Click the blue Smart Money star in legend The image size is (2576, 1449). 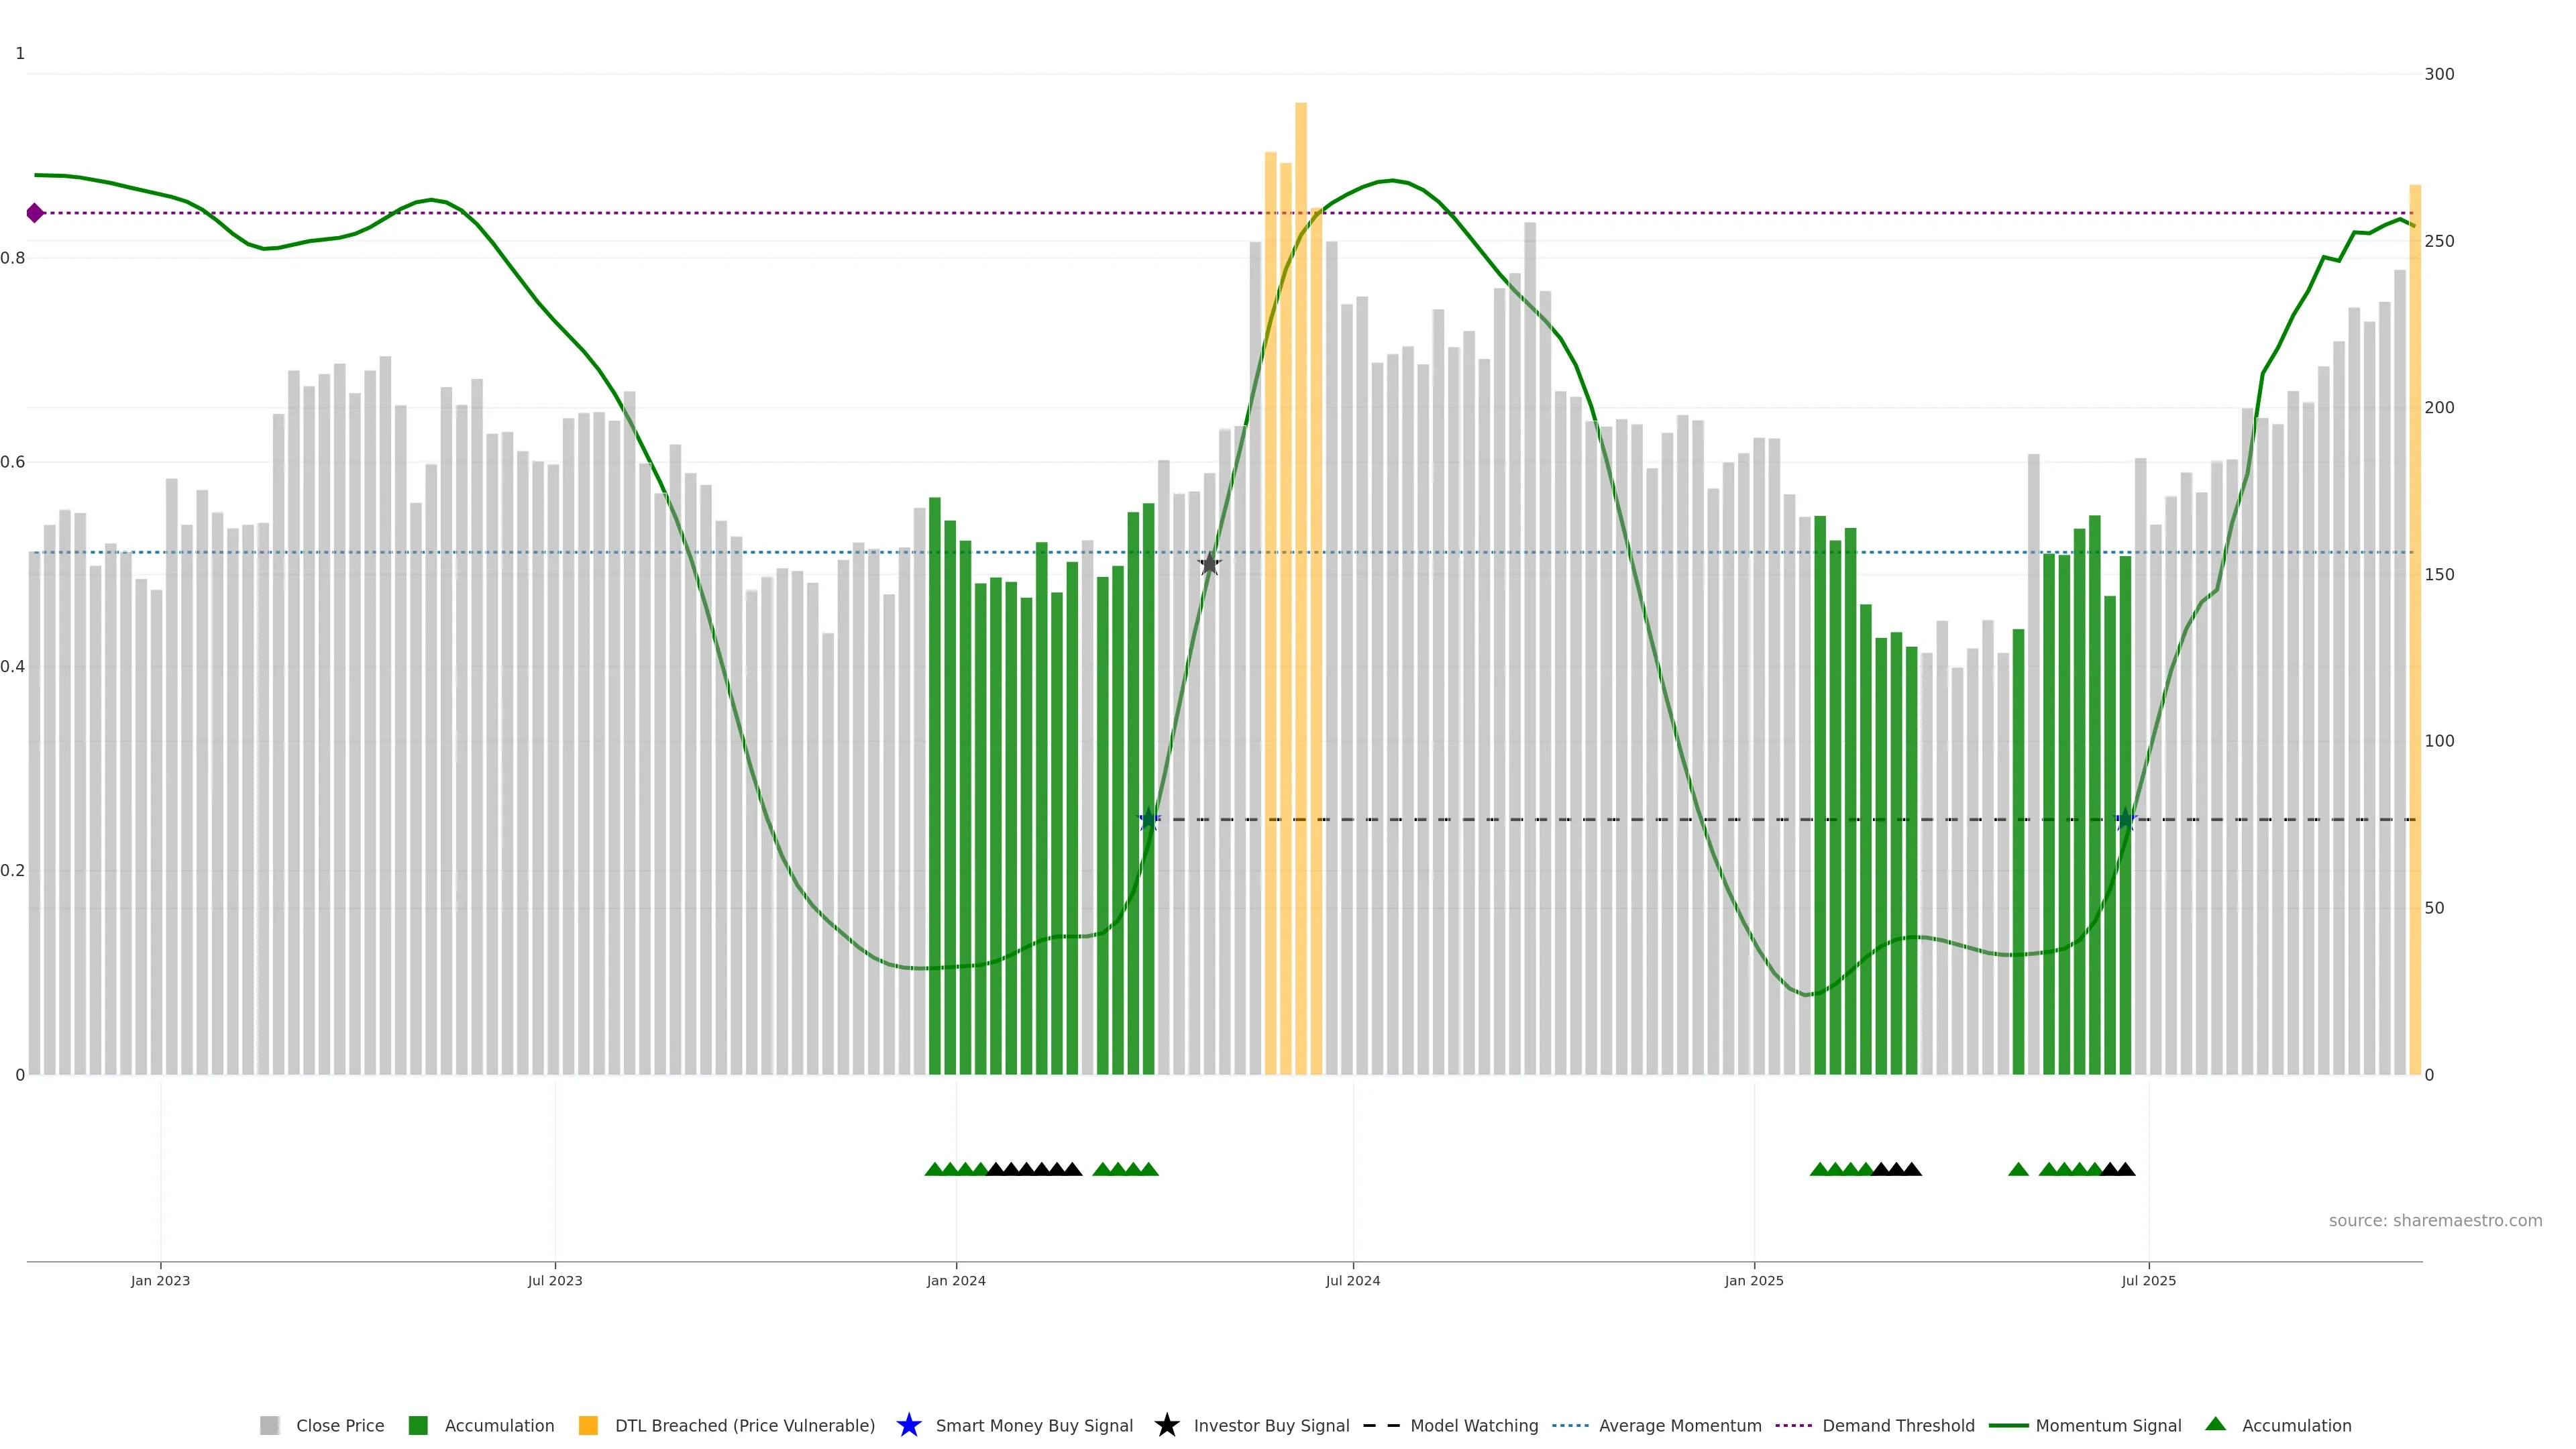[x=908, y=1425]
